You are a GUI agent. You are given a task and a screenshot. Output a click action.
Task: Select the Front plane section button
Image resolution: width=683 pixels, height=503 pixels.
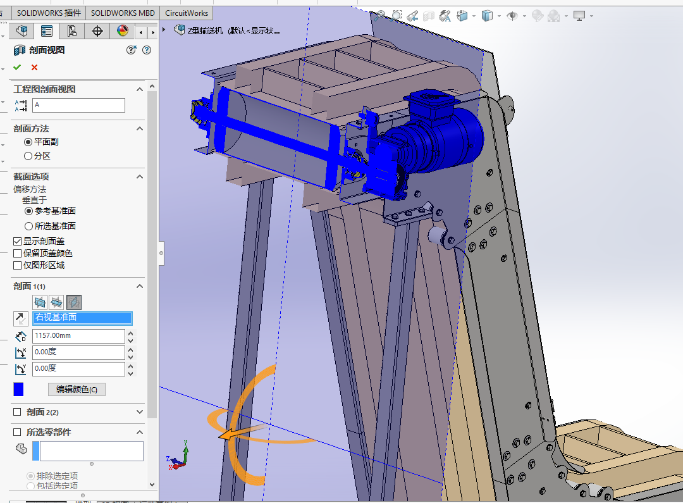40,302
